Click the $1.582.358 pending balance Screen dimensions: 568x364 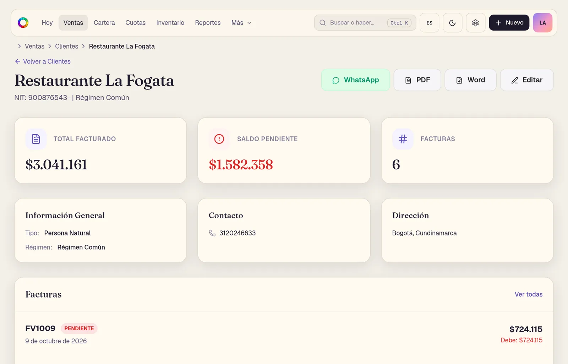pos(241,165)
